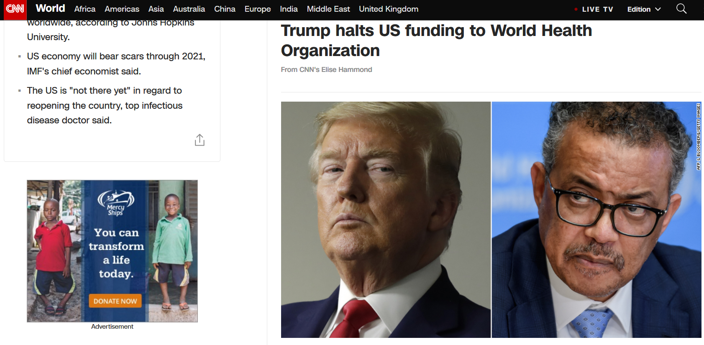The width and height of the screenshot is (704, 345).
Task: Open the World section
Action: tap(50, 8)
